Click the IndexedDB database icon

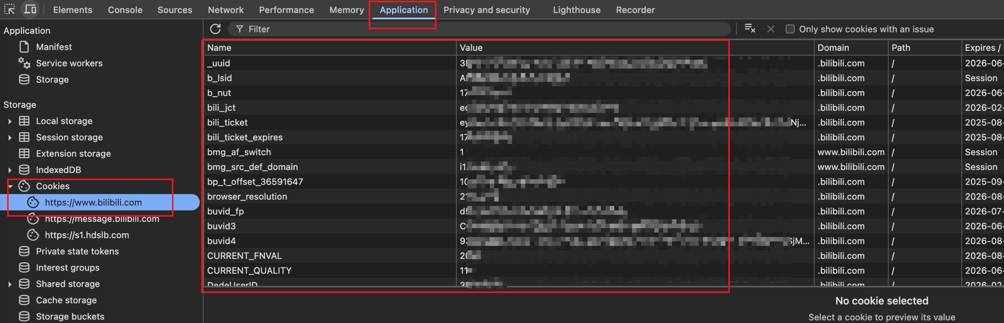(x=24, y=170)
